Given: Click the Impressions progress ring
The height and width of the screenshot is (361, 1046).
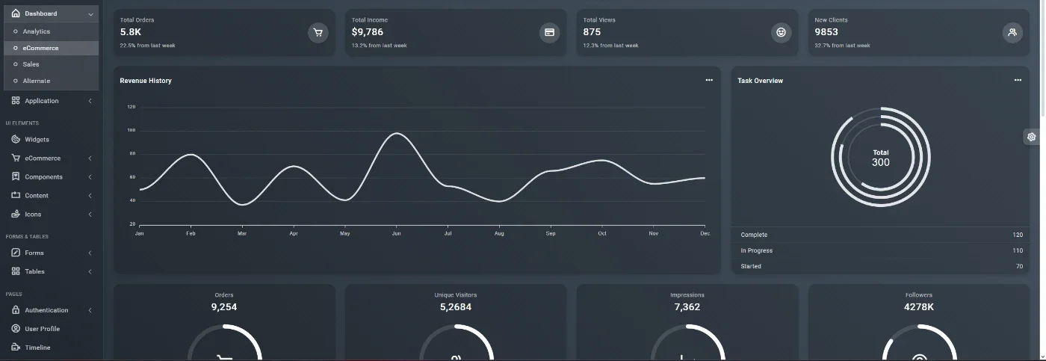Looking at the screenshot, I should pyautogui.click(x=687, y=342).
